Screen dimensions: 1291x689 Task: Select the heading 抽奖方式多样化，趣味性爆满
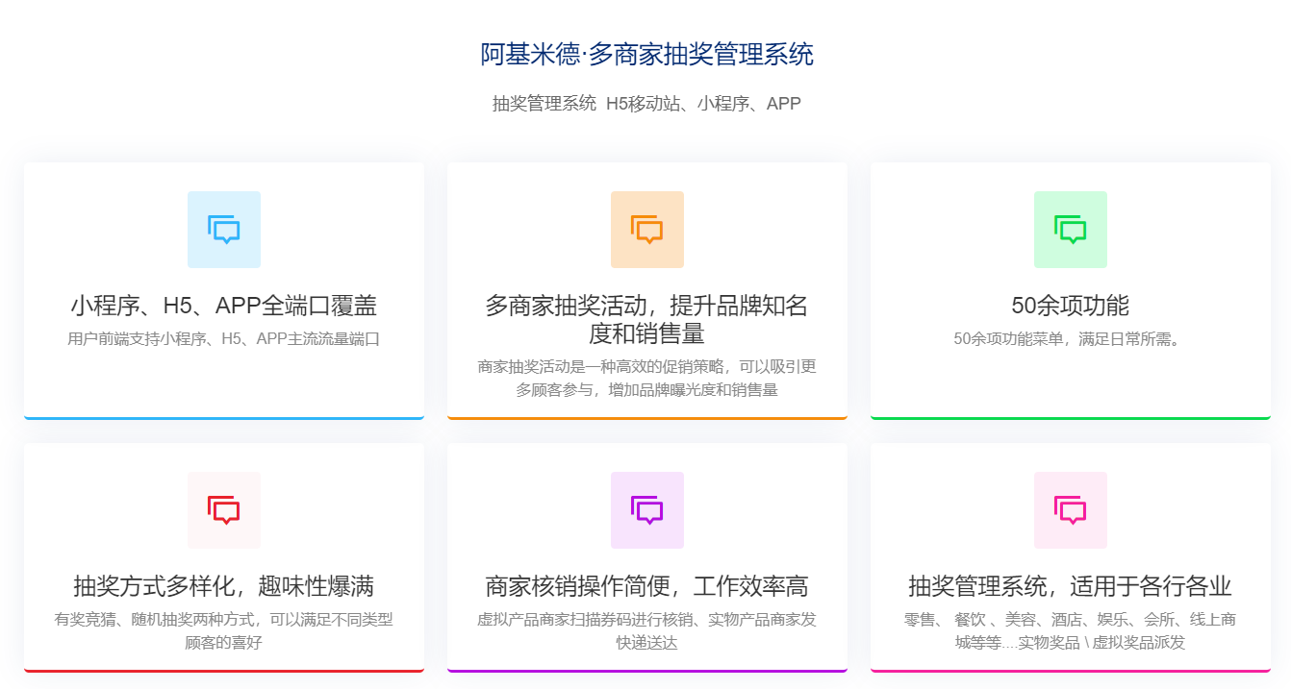click(x=224, y=586)
